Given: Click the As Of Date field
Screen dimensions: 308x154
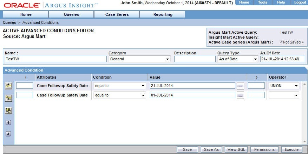Looking at the screenshot, I should 283,59.
